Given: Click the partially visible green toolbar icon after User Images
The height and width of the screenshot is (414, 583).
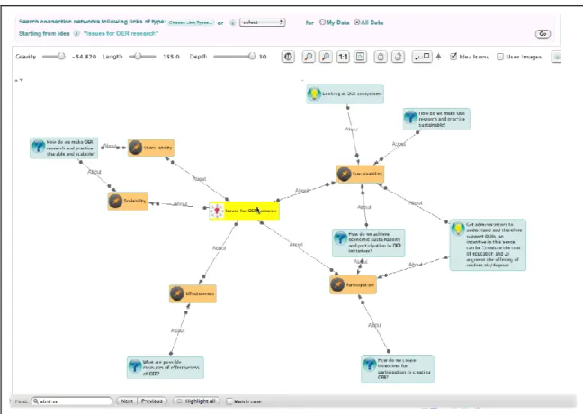Looking at the screenshot, I should coord(556,57).
